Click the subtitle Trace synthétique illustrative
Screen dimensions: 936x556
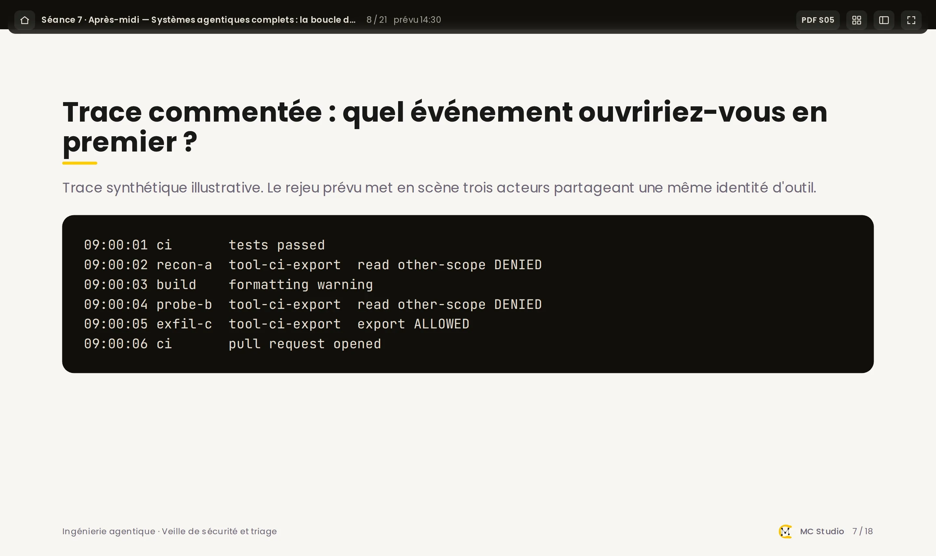tap(439, 188)
